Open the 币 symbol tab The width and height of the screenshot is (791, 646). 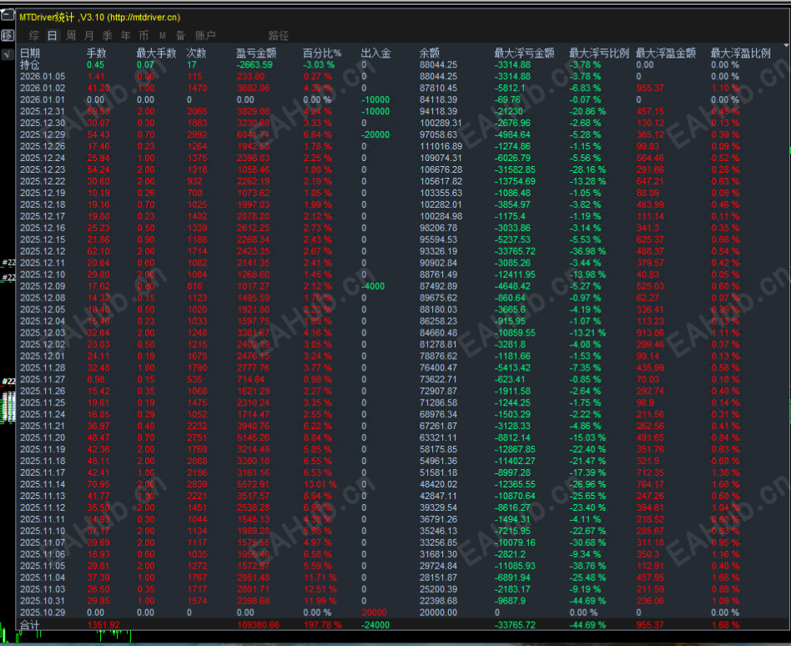144,35
